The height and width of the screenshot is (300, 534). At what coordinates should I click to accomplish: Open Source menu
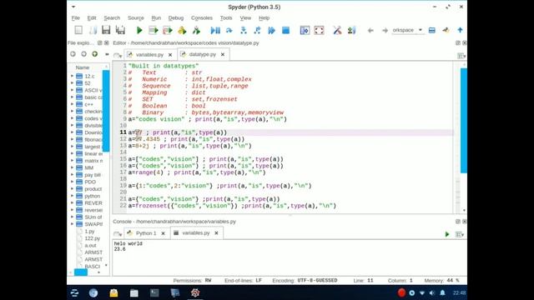[136, 18]
